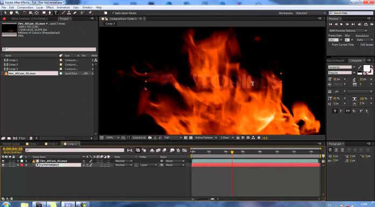Hide the CZTUTORIALS layer eye
The width and height of the screenshot is (375, 207).
tap(3, 165)
